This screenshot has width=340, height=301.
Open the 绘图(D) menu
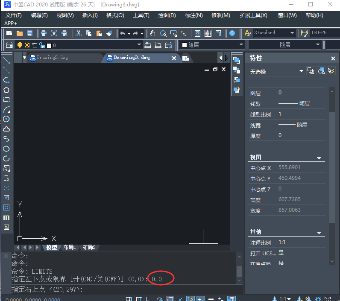click(x=167, y=15)
